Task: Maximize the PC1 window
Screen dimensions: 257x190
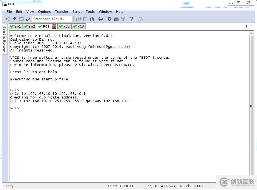Action: point(238,3)
